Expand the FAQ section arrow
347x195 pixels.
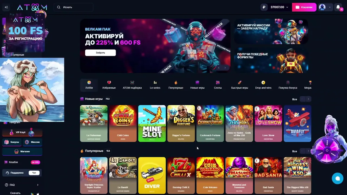pyautogui.click(x=38, y=185)
